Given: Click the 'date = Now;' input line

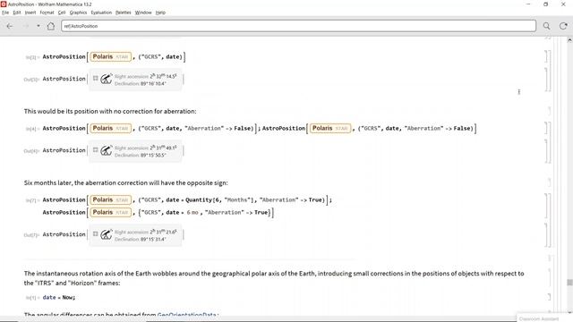Looking at the screenshot, I should pos(59,298).
